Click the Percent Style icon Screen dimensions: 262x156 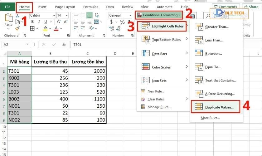122,22
